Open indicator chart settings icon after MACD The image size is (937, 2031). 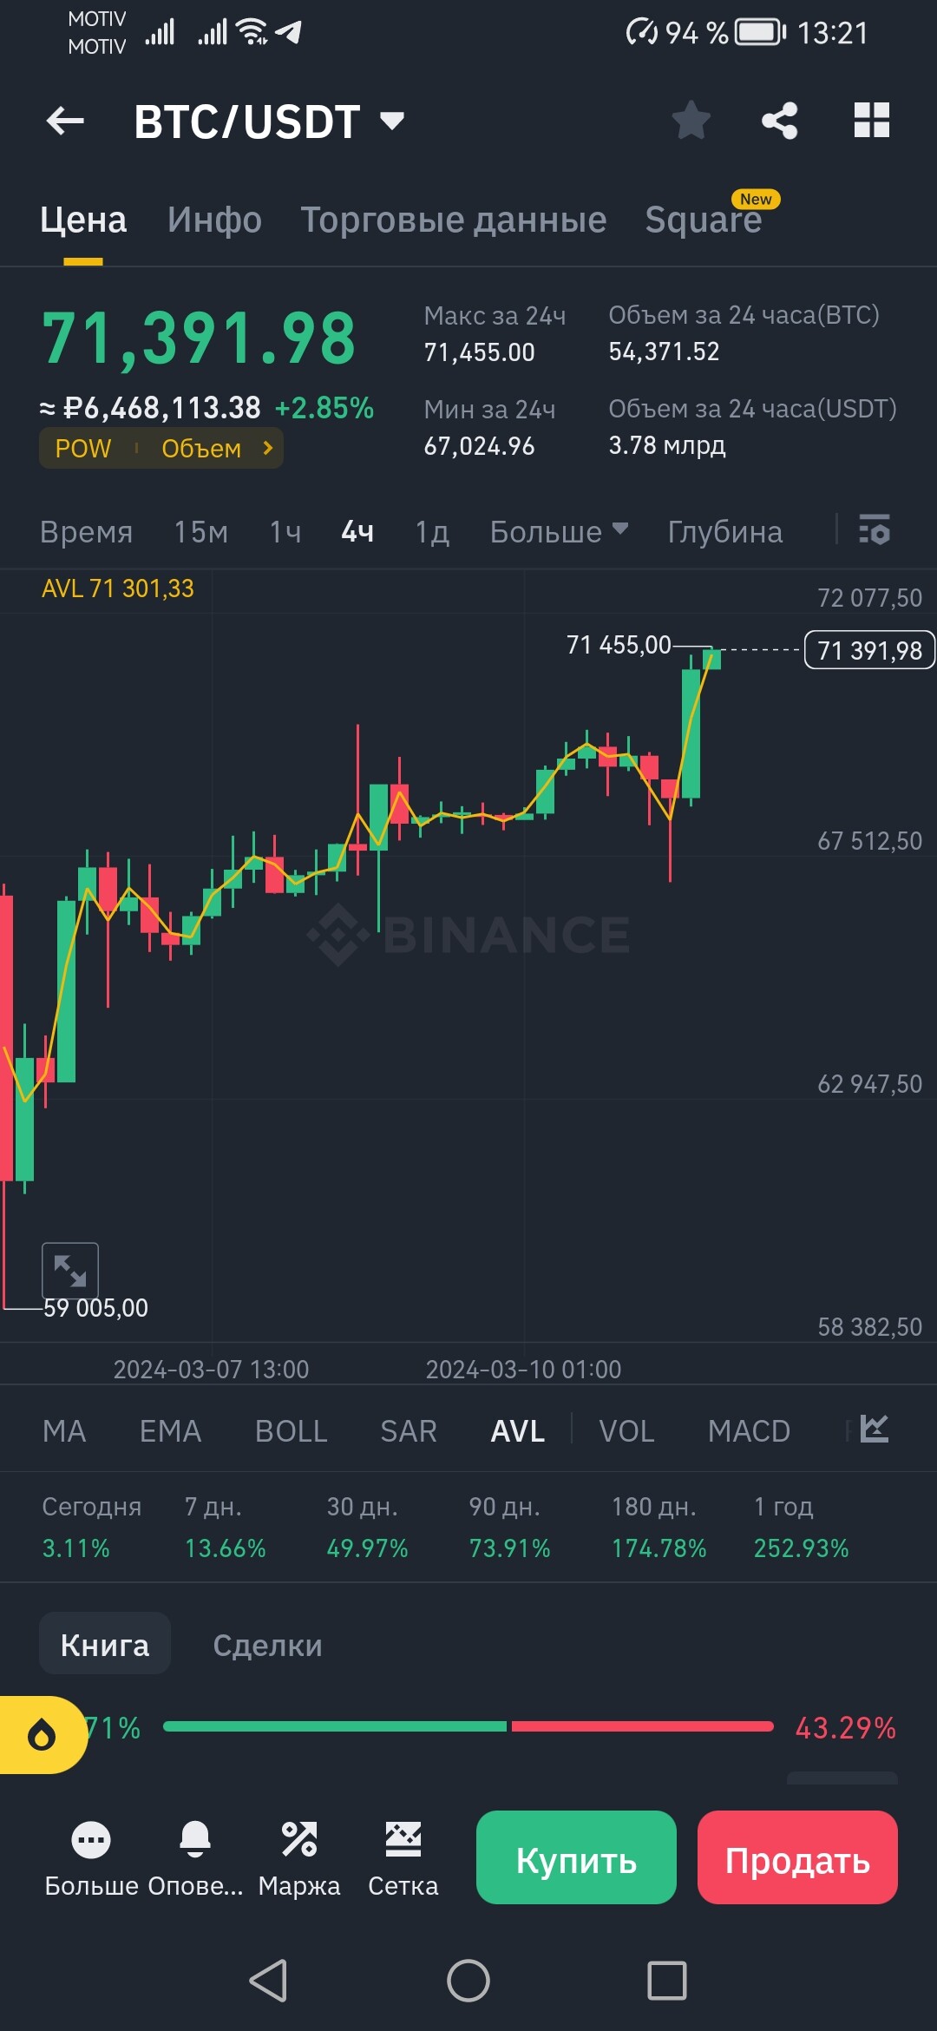875,1430
